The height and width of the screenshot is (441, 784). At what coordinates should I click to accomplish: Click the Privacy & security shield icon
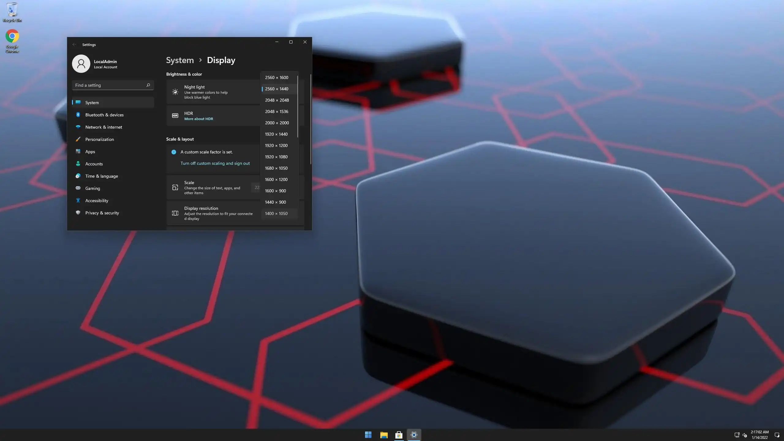point(78,213)
